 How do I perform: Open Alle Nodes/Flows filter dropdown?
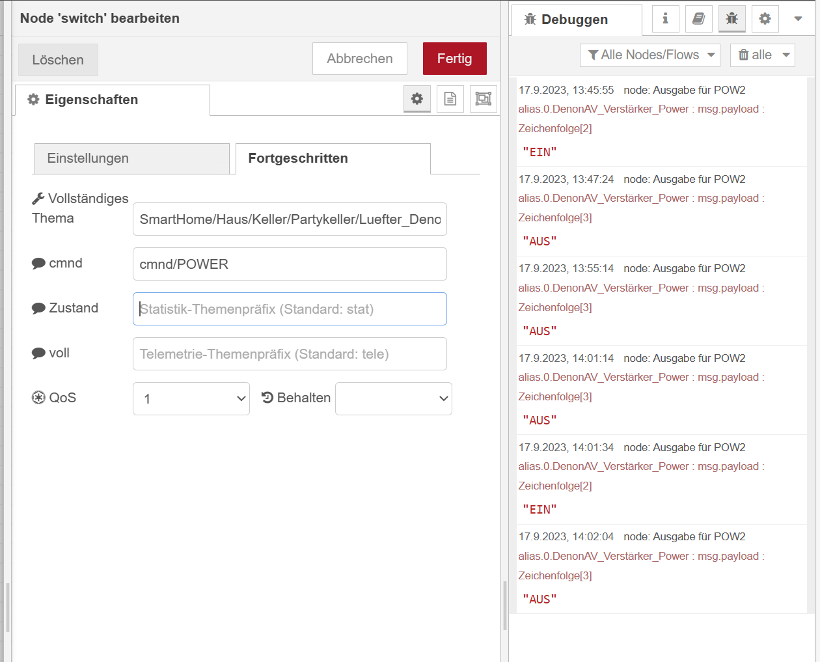pyautogui.click(x=650, y=55)
